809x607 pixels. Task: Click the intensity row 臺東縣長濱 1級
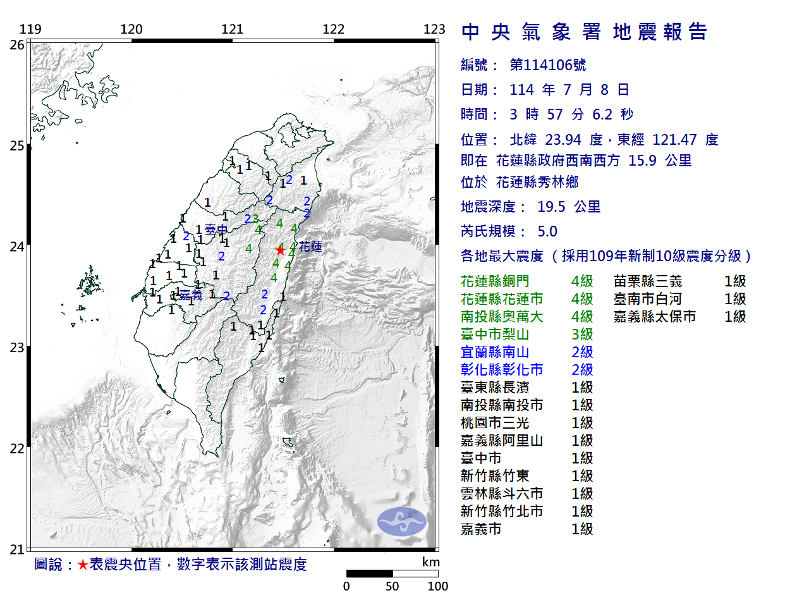(527, 388)
